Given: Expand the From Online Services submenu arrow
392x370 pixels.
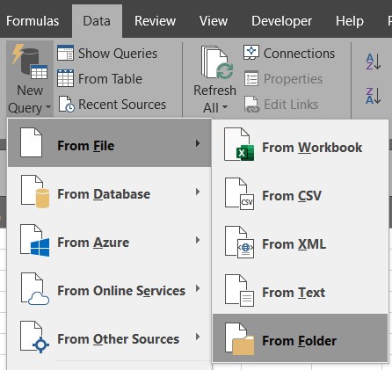Looking at the screenshot, I should [x=198, y=288].
